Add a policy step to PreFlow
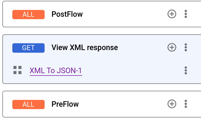The height and width of the screenshot is (118, 201). point(172,104)
